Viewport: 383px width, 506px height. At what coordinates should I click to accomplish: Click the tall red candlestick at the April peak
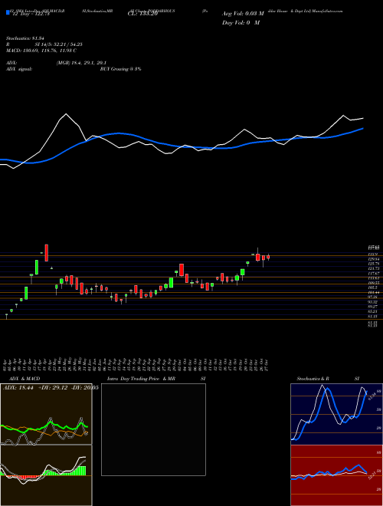pyautogui.click(x=47, y=253)
